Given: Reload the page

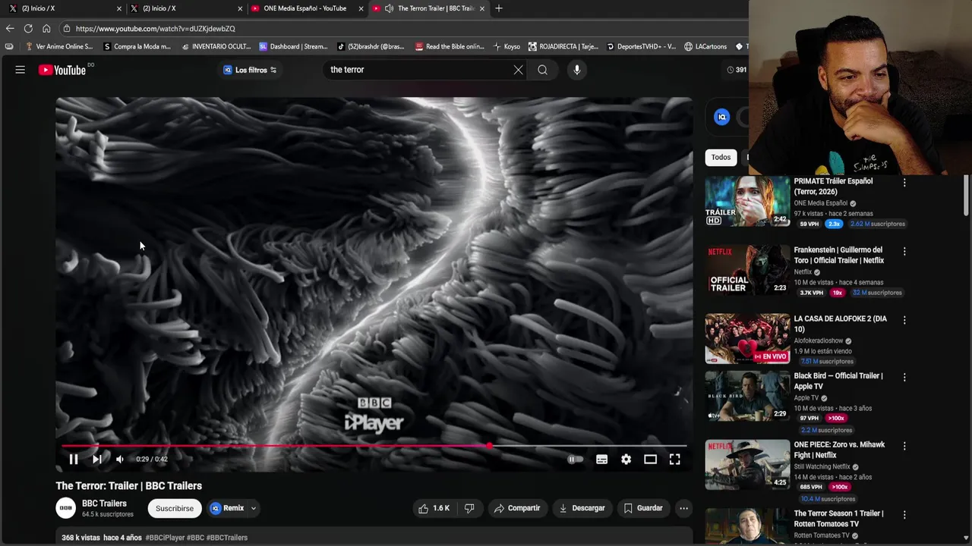Looking at the screenshot, I should tap(28, 28).
